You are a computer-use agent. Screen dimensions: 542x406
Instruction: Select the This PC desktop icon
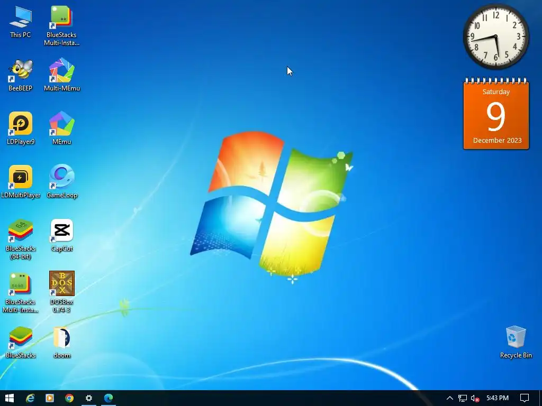pyautogui.click(x=21, y=22)
